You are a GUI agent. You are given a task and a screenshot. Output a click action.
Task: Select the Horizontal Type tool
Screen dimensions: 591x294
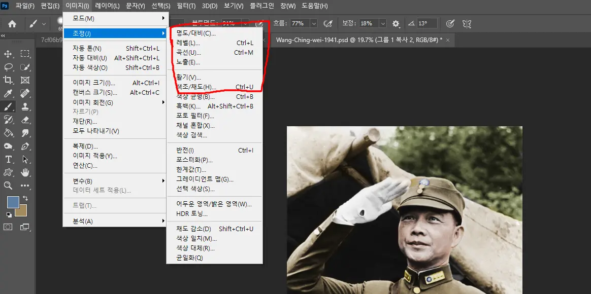pyautogui.click(x=8, y=159)
